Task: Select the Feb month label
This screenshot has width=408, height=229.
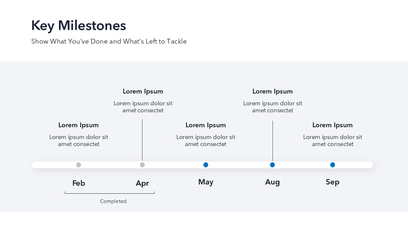Action: click(79, 183)
